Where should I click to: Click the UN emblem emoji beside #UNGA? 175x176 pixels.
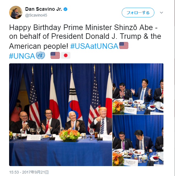coord(40,55)
